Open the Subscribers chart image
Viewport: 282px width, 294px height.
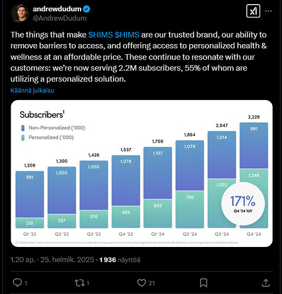point(141,173)
